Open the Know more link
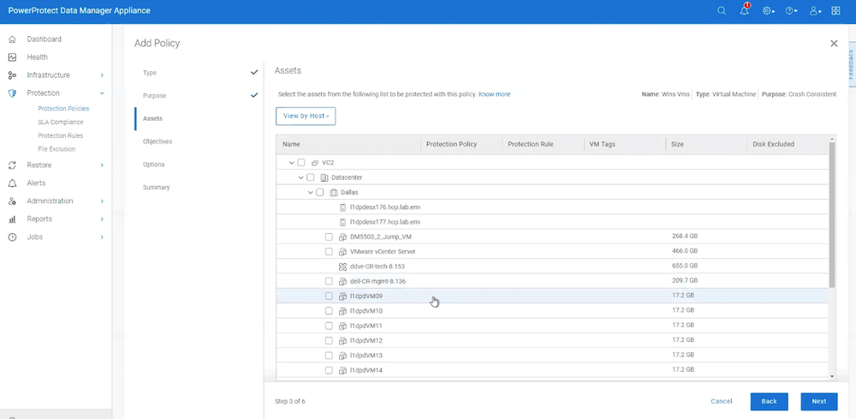Viewport: 856px width, 419px height. pos(494,94)
